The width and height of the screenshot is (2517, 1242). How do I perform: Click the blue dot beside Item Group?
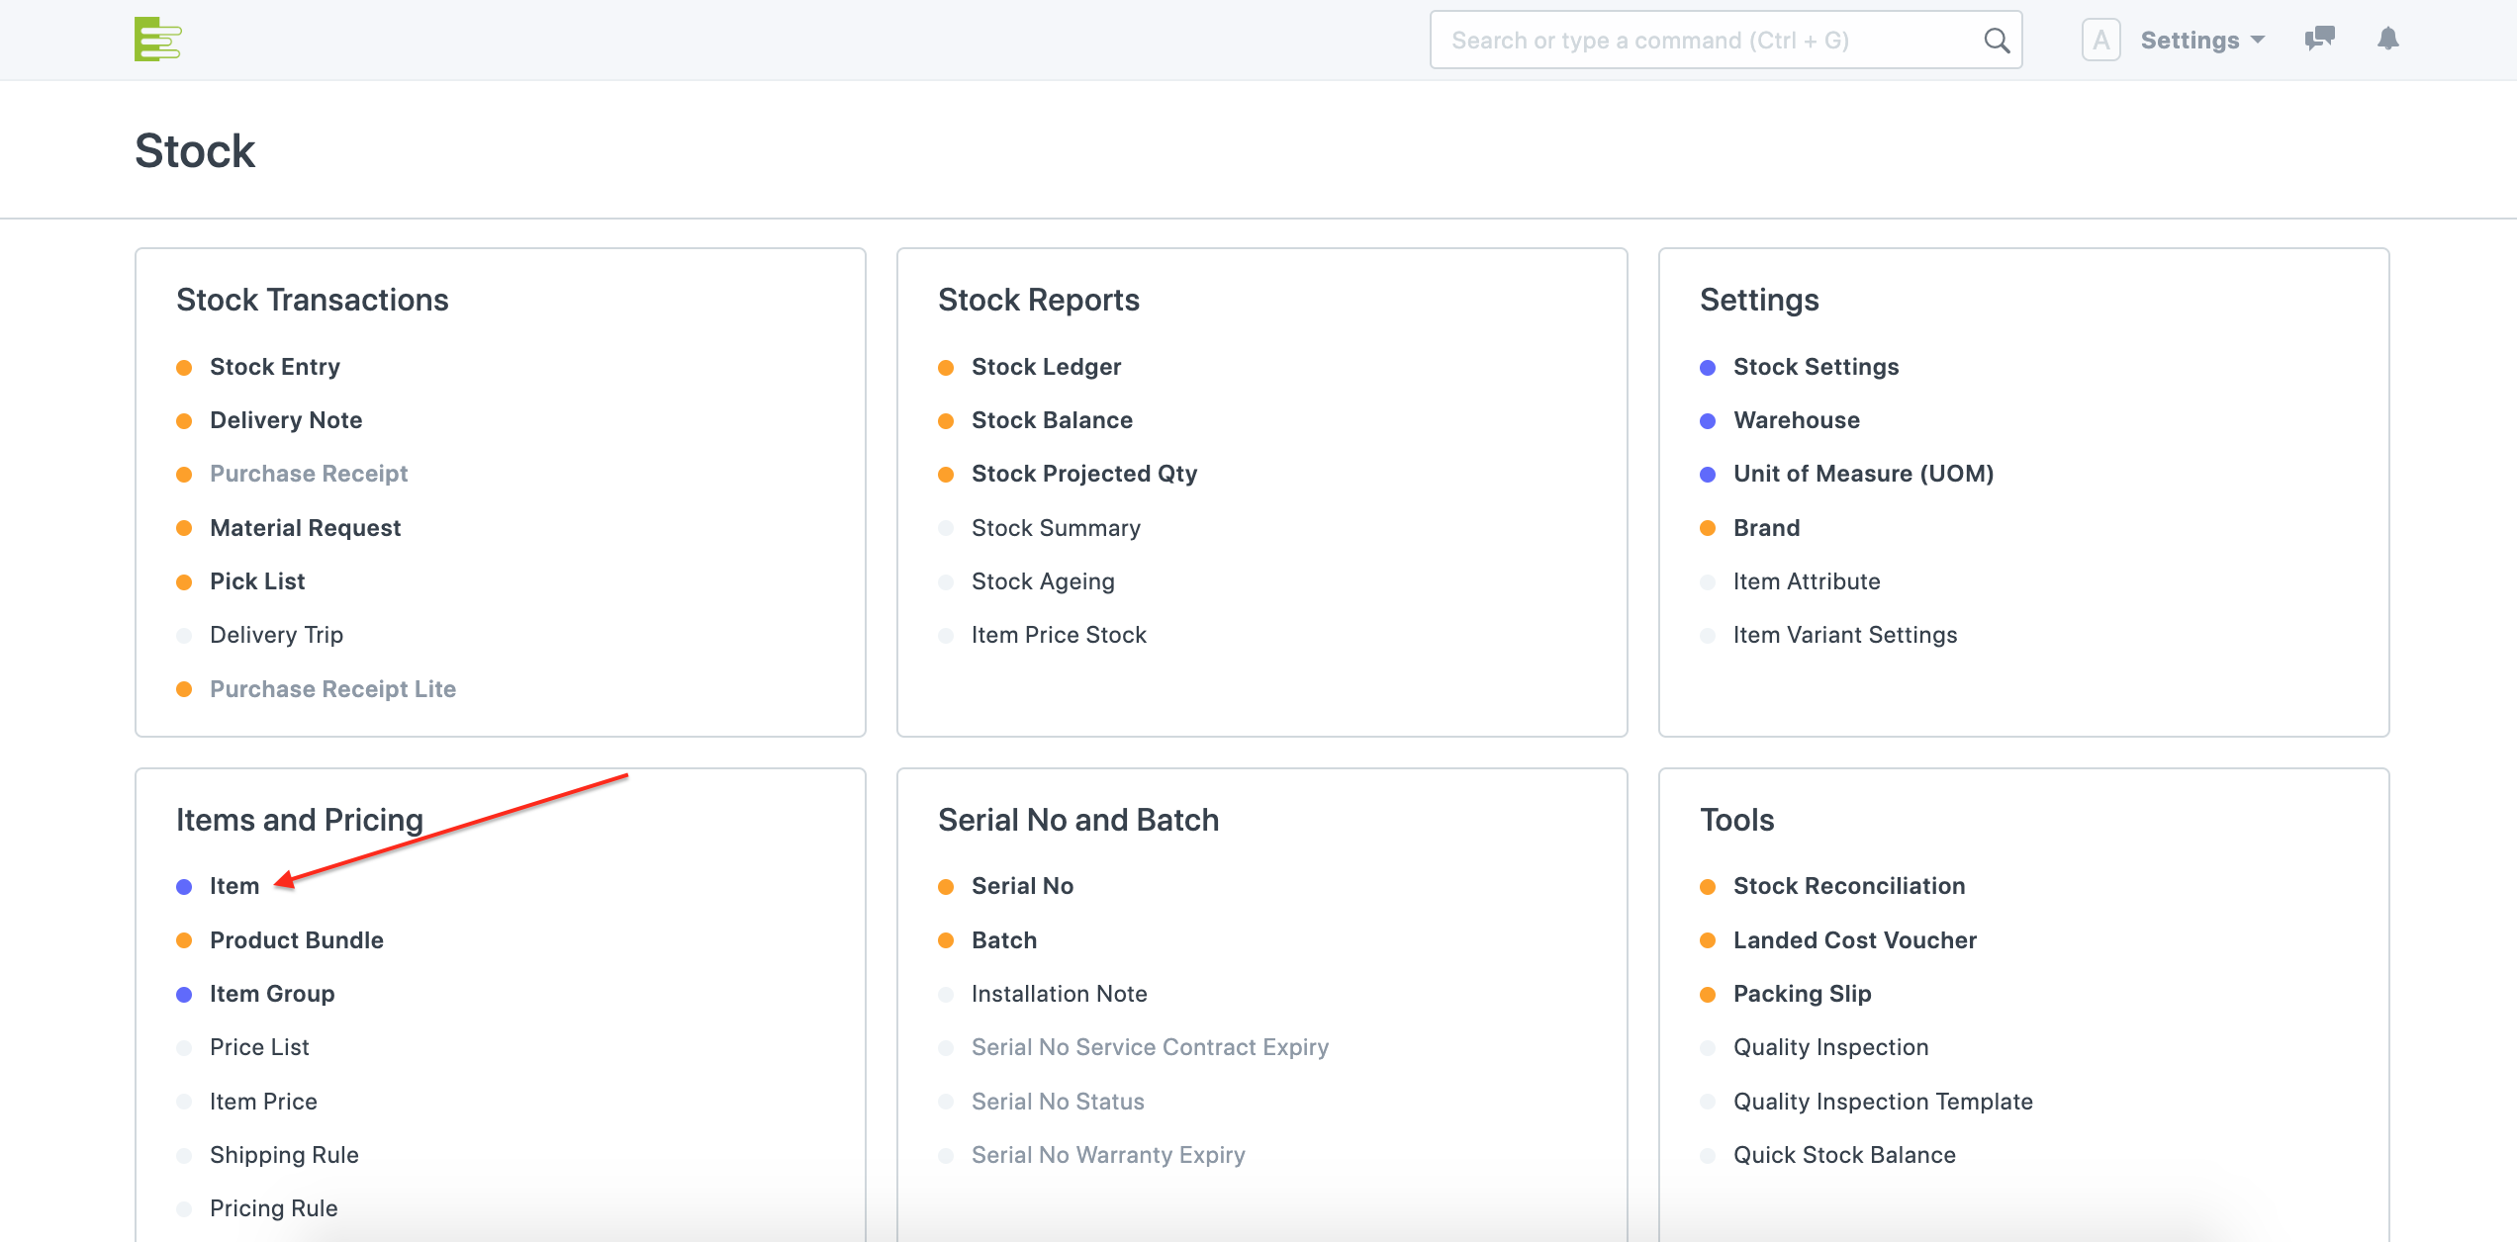(184, 995)
